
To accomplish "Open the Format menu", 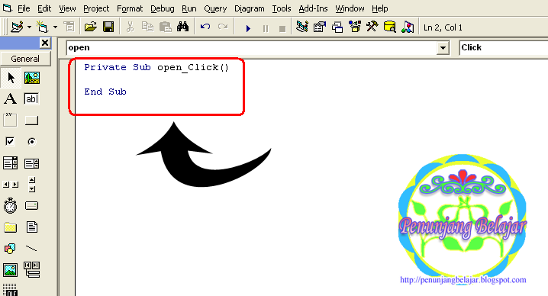I will click(x=130, y=8).
